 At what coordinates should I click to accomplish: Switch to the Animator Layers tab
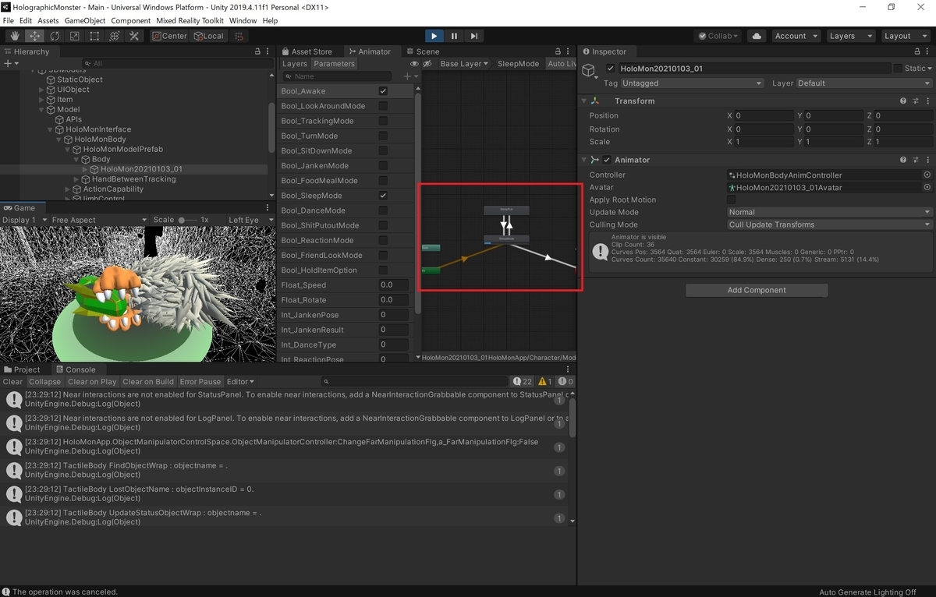(295, 64)
